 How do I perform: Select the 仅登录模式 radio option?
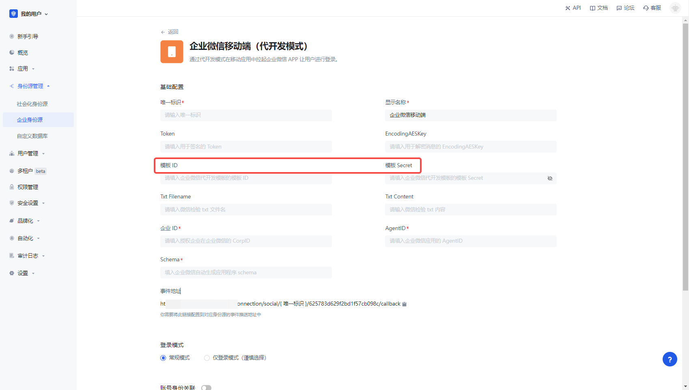pyautogui.click(x=207, y=358)
